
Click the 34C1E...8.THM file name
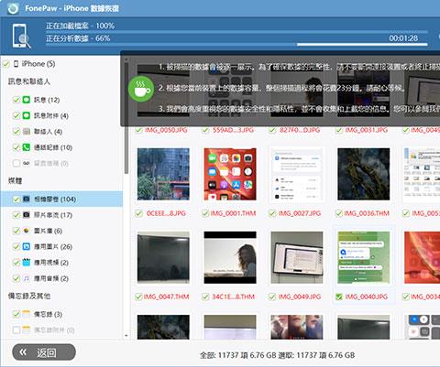pos(233,297)
